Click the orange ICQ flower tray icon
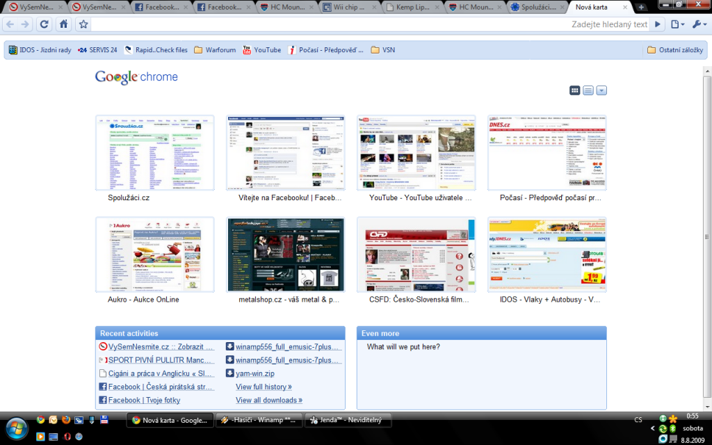The width and height of the screenshot is (712, 445). pyautogui.click(x=672, y=418)
